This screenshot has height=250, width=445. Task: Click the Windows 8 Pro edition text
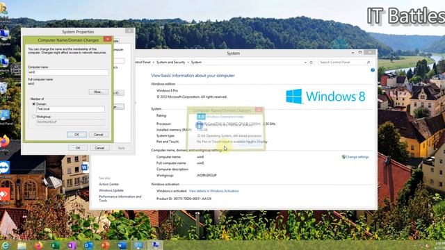pyautogui.click(x=167, y=91)
